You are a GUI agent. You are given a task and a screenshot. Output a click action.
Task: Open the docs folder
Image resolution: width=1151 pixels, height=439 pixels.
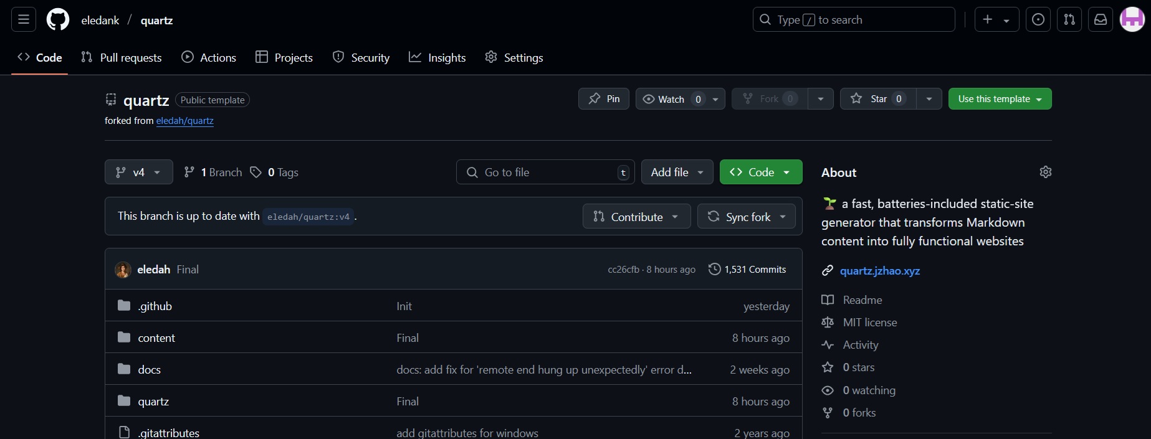point(150,370)
